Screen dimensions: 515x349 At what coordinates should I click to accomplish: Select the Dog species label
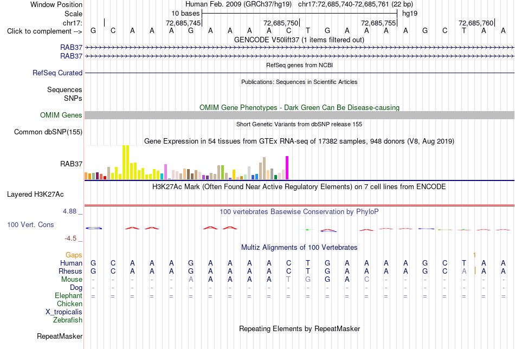(76, 288)
